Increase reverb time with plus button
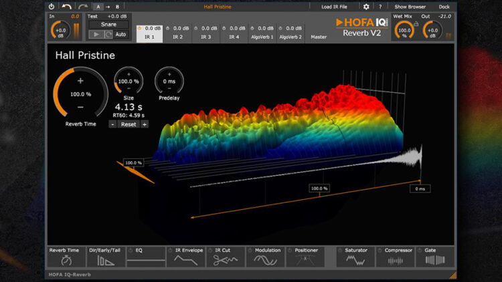Viewport: 502px width, 282px height. 145,124
